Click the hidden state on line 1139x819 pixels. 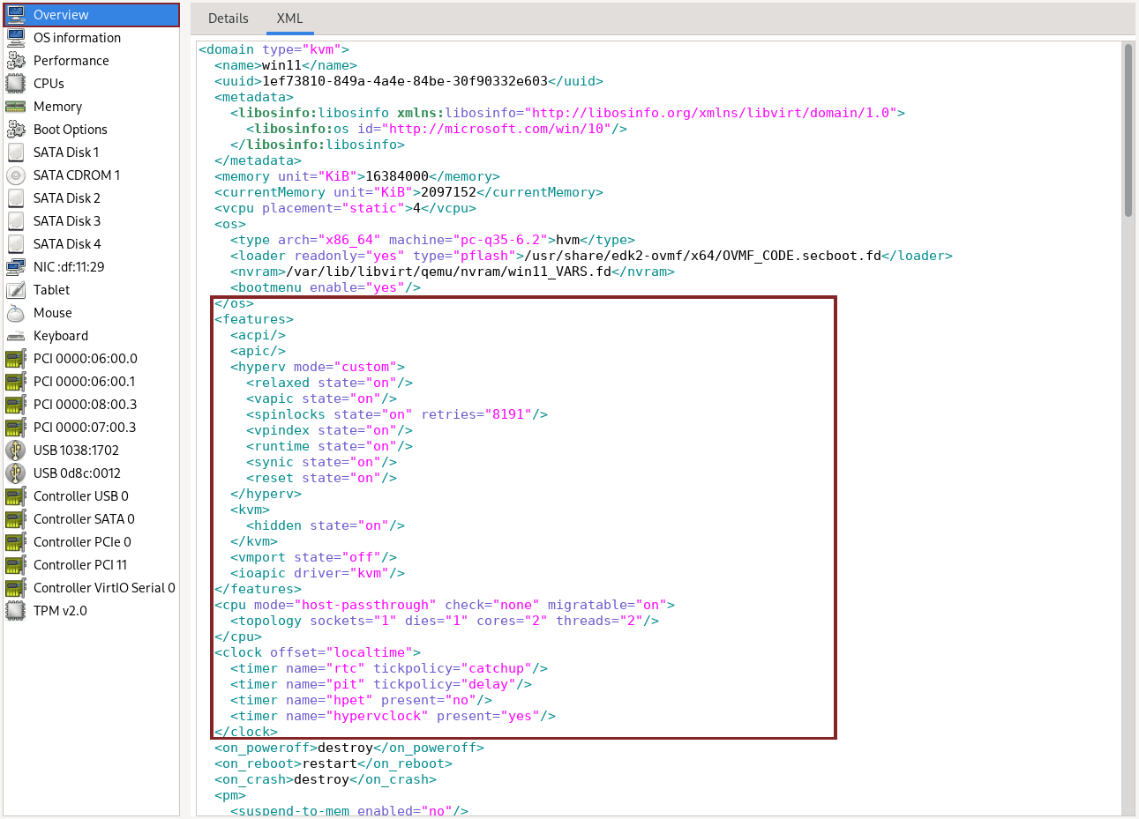[326, 525]
